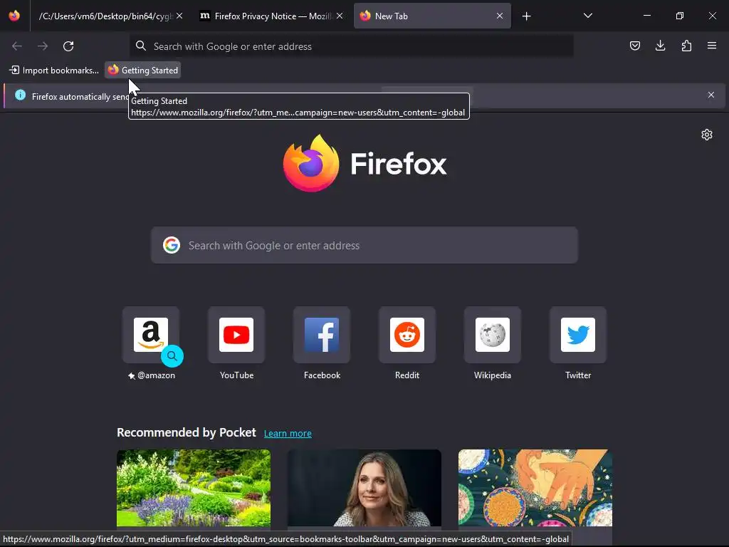Open the Firefox application menu
The width and height of the screenshot is (729, 547).
point(712,46)
